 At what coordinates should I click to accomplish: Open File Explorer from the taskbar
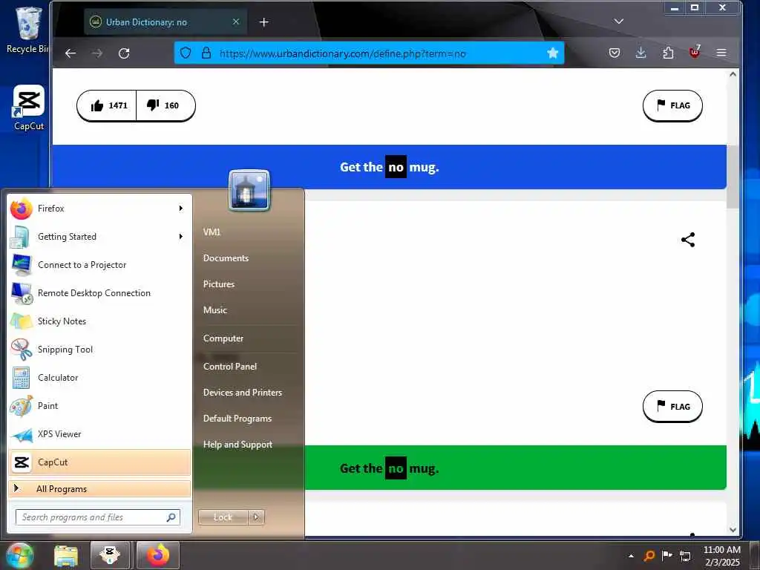(x=66, y=555)
